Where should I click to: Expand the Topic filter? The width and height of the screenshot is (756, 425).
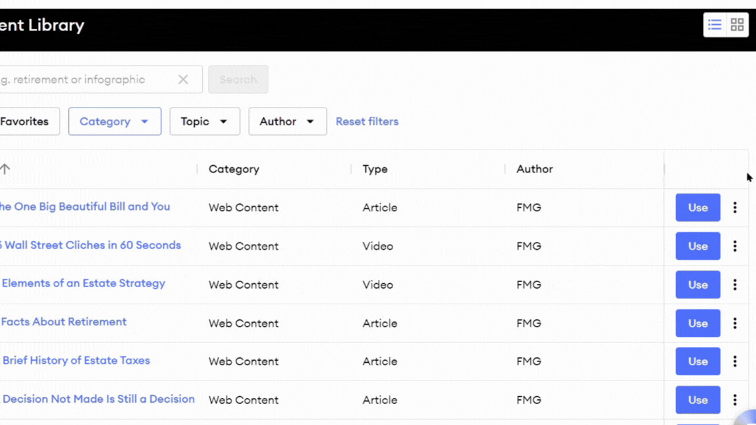[205, 121]
